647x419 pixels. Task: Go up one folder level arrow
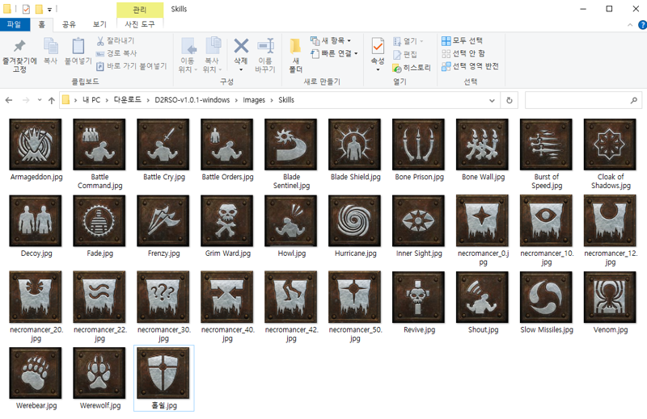(52, 100)
